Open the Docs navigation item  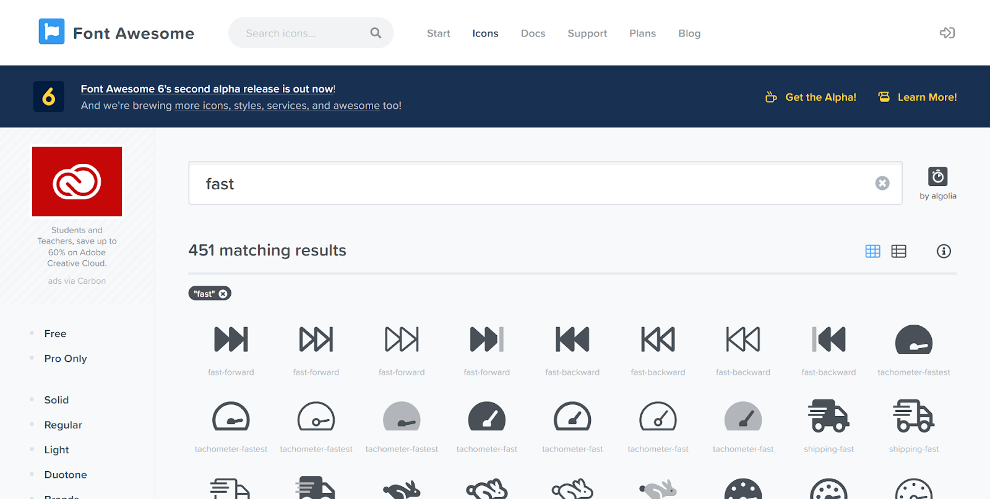coord(533,33)
